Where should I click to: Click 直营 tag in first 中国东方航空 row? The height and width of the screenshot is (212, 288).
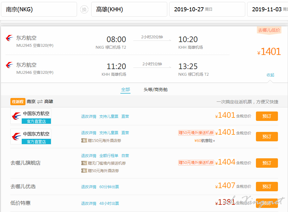(125, 117)
